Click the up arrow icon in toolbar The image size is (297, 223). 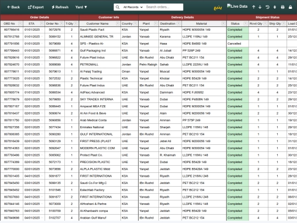click(254, 7)
